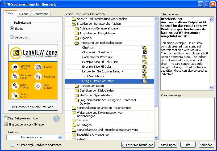Screen dimensions: 217x151
Task: Click the example list scroll-up arrow
Action: coord(156,19)
